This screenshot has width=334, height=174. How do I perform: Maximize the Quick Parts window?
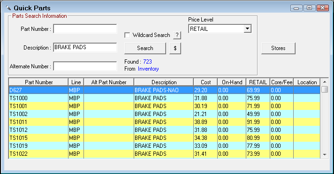point(310,8)
